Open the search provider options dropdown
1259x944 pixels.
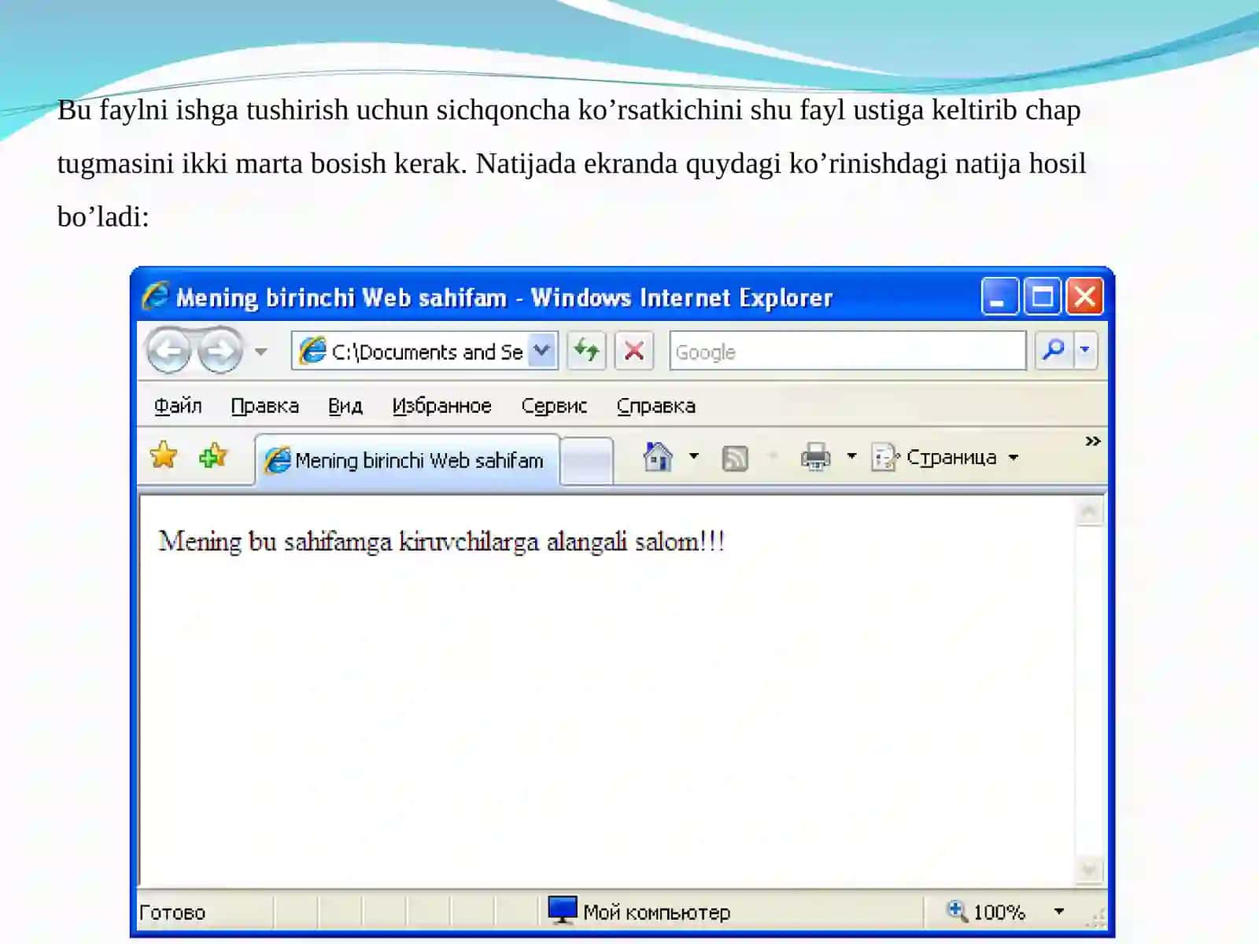tap(1085, 350)
